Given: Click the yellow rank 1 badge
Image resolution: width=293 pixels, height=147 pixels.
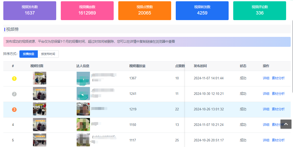Looking at the screenshot, I should (x=14, y=79).
